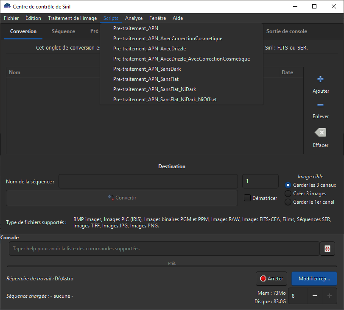Enable the Dématricer checkbox

click(247, 198)
